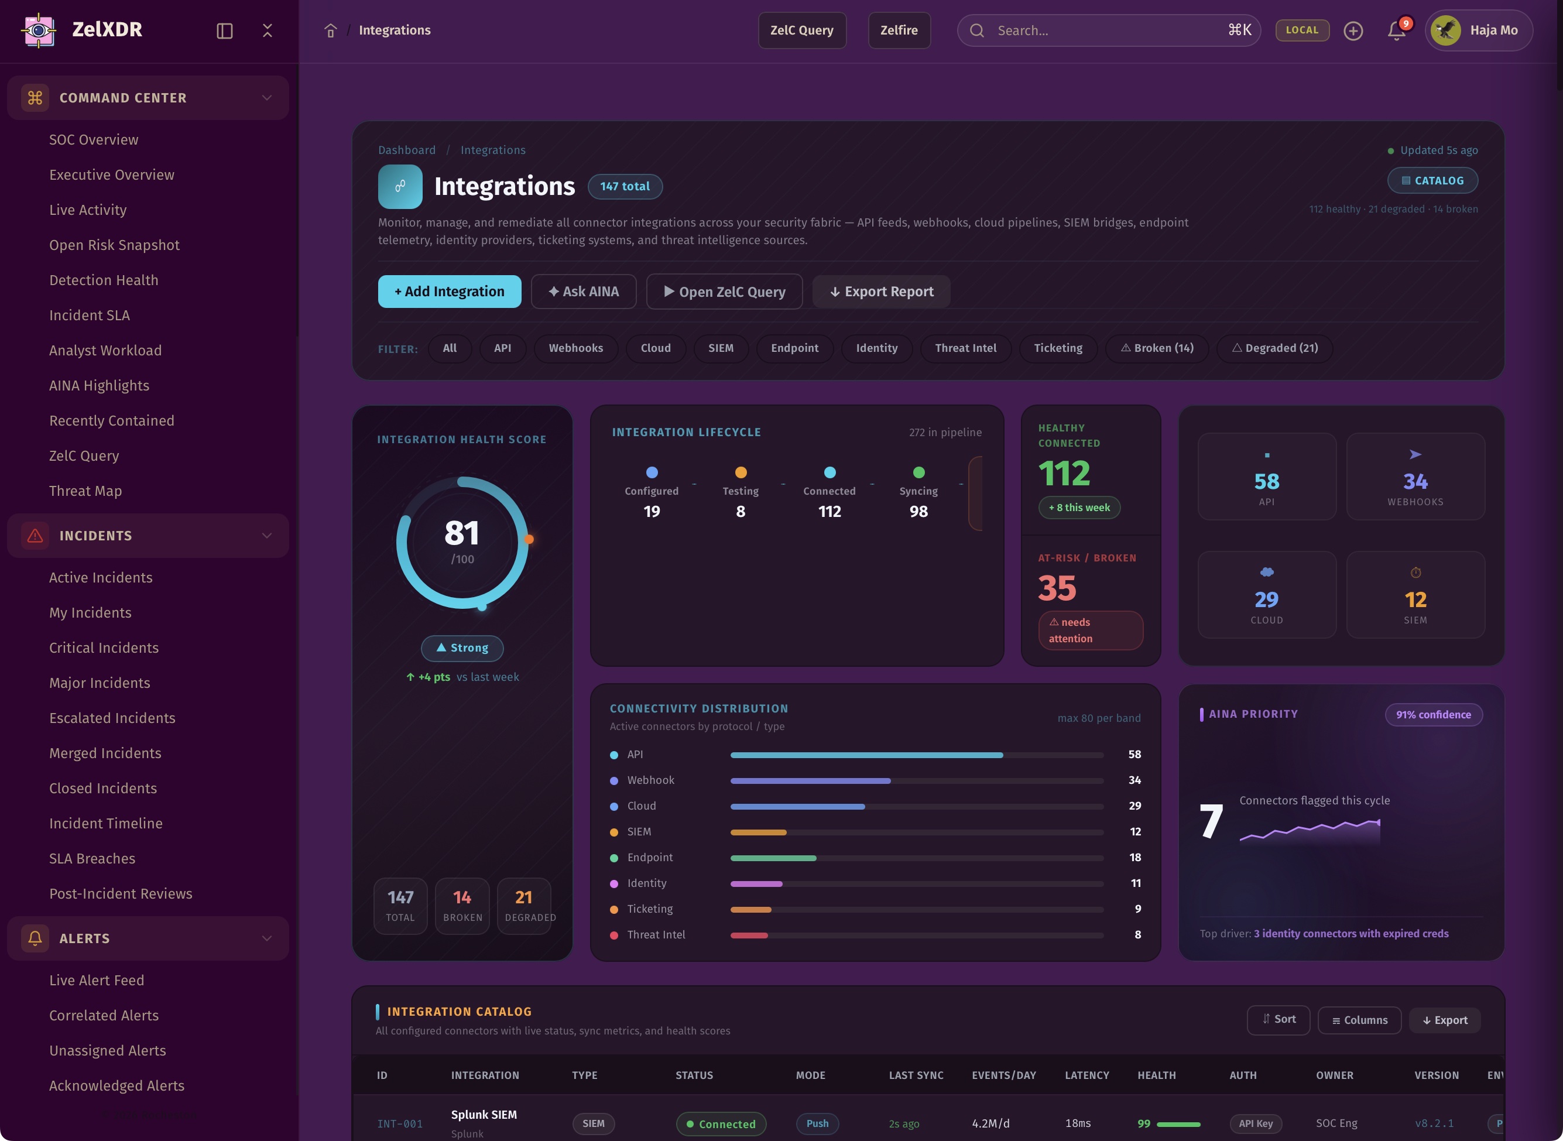Click the Add Integration button
Screen dimensions: 1563x1141
point(449,292)
